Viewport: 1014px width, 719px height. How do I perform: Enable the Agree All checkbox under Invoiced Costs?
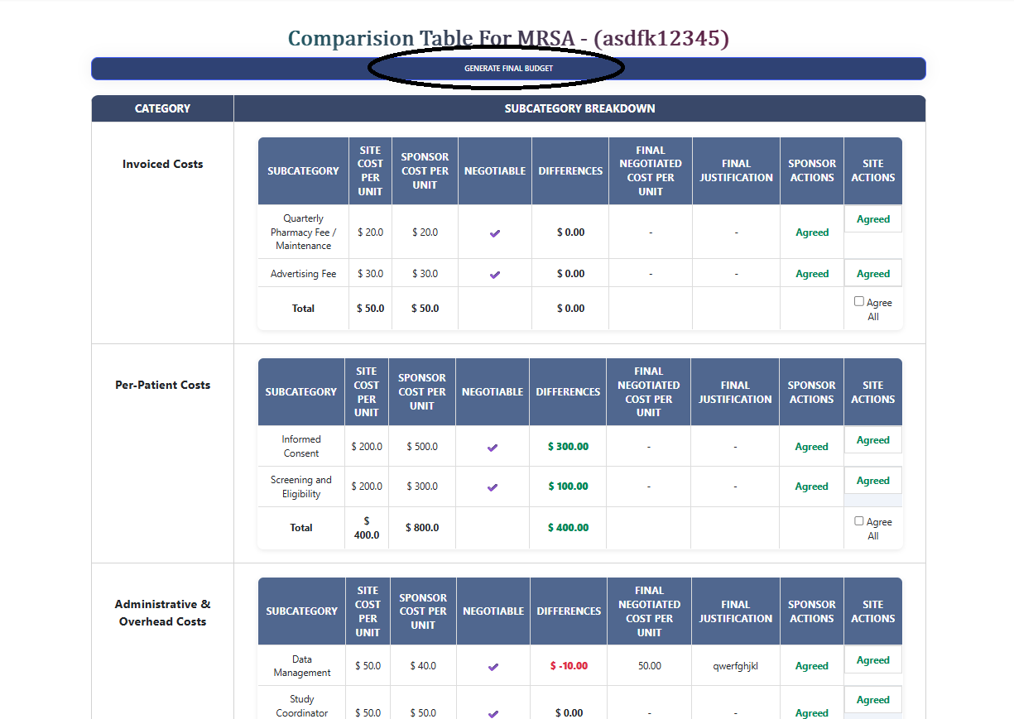click(x=859, y=300)
